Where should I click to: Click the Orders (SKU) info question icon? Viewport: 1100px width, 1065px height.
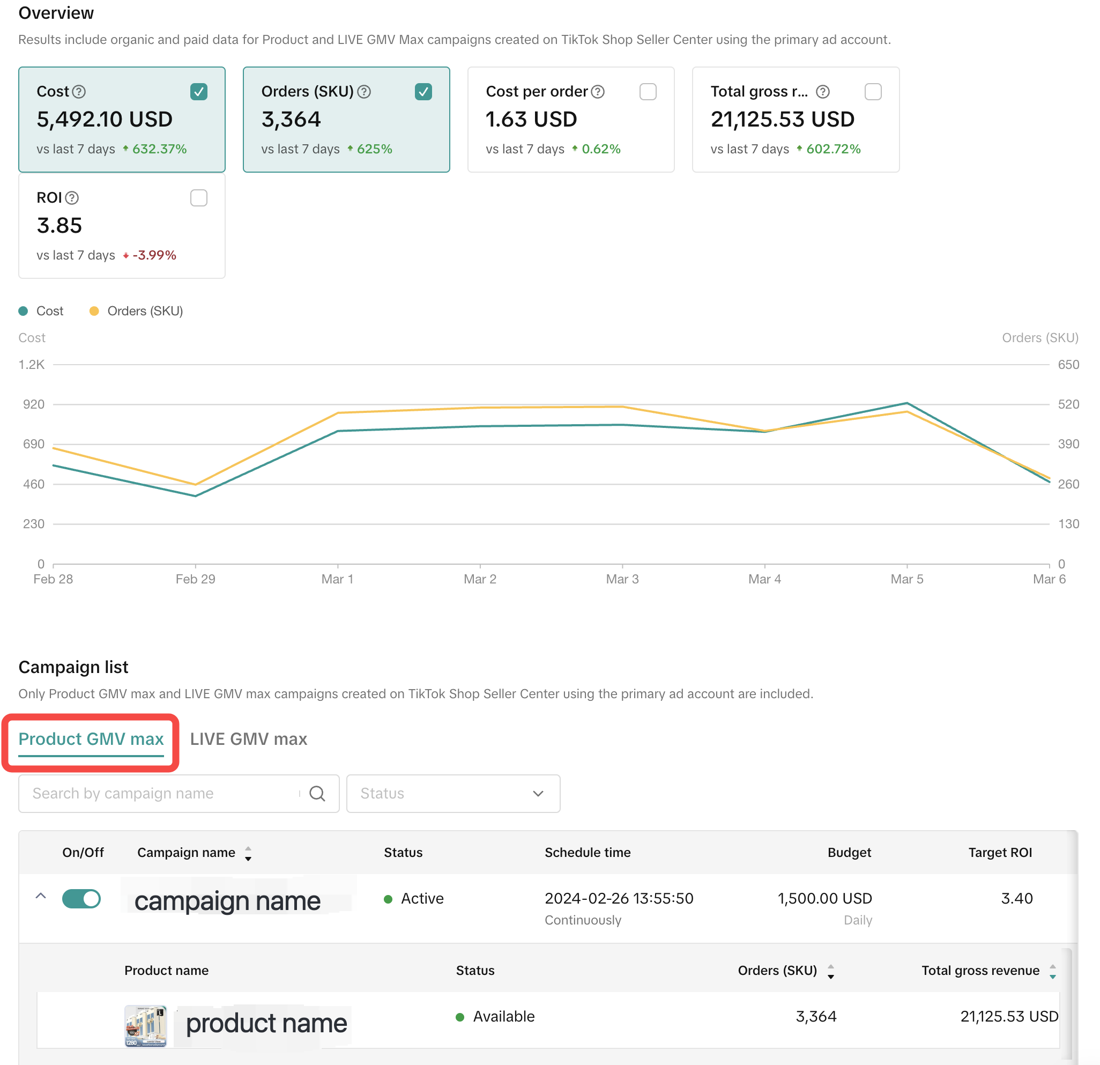pos(364,92)
